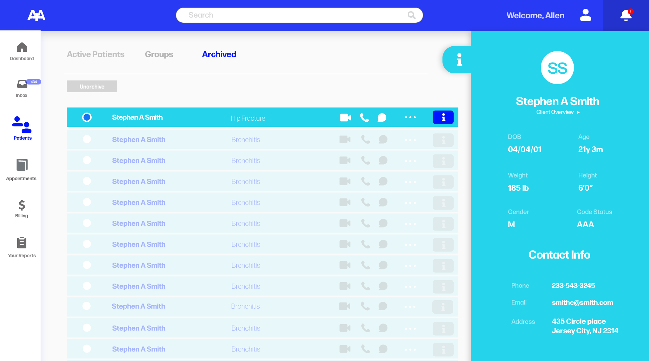Click the 434 inbox badge
This screenshot has height=361, width=649.
pos(34,82)
